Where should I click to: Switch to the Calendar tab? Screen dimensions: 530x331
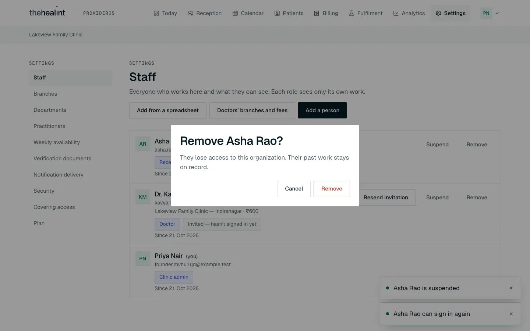(x=248, y=13)
